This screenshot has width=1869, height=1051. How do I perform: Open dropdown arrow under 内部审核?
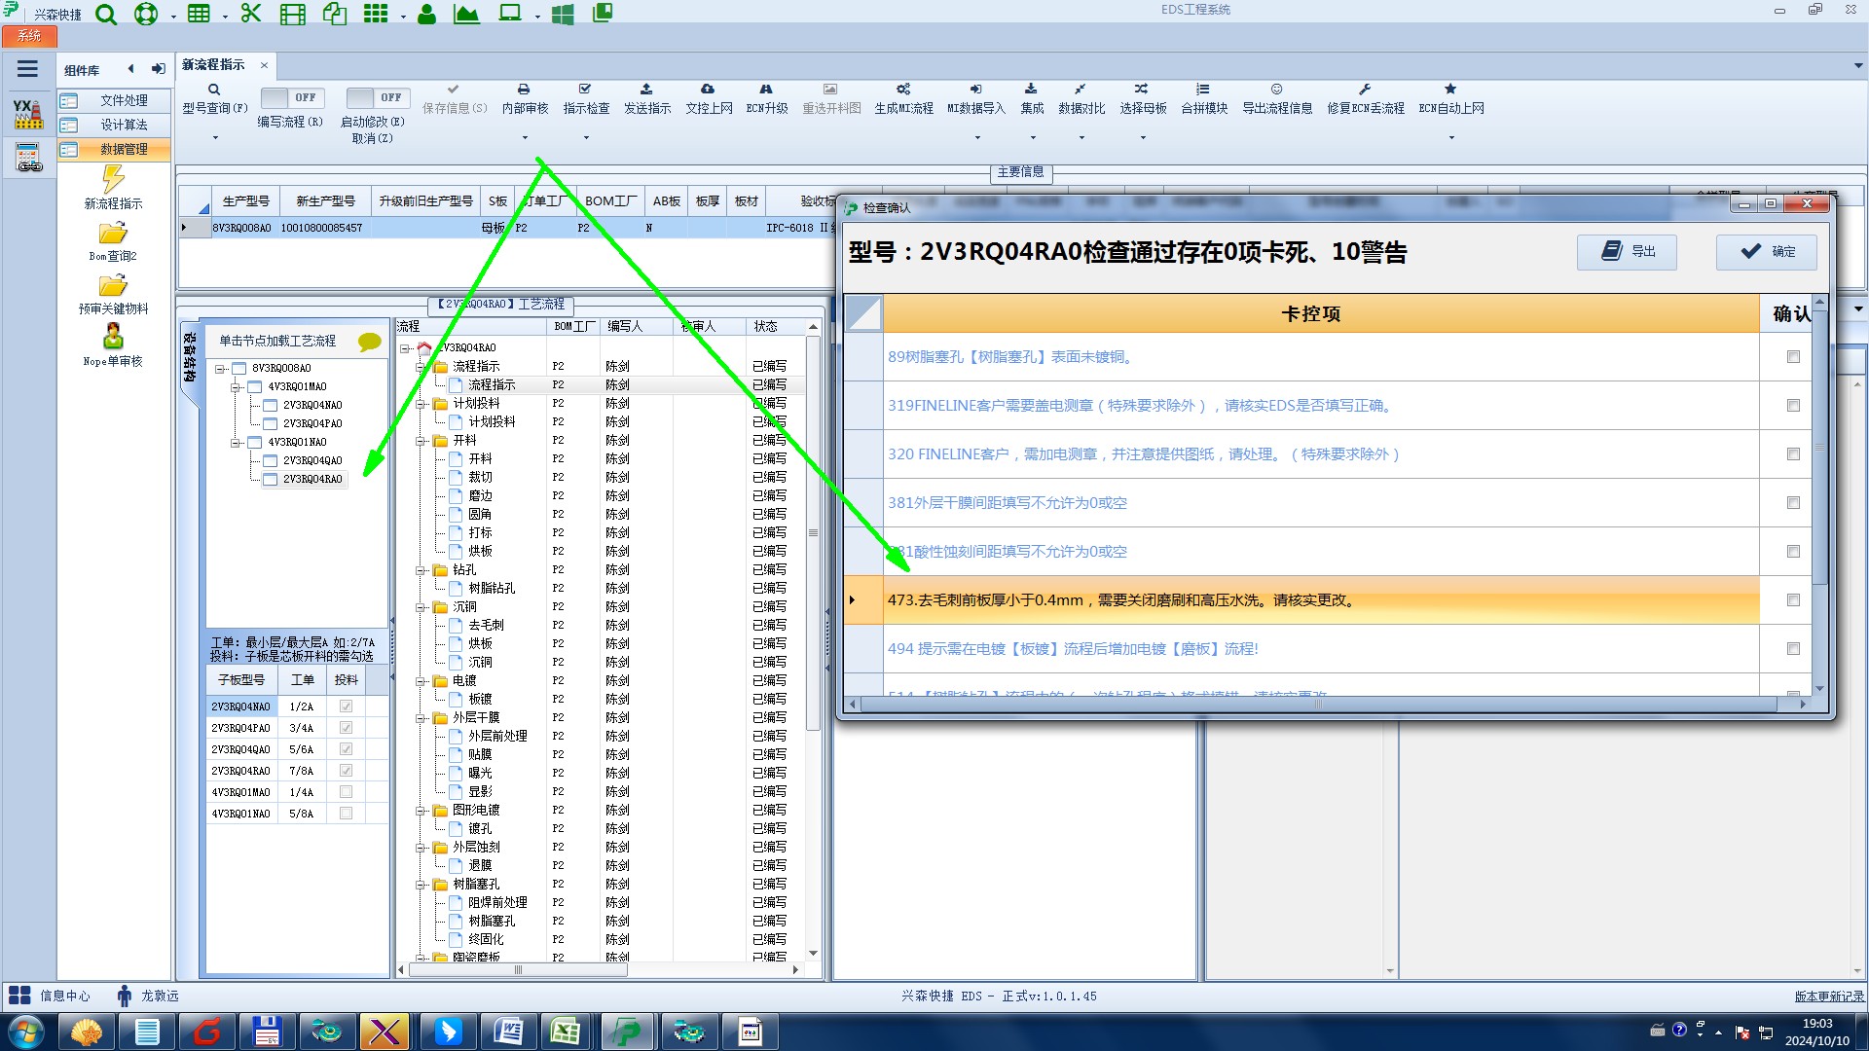coord(525,138)
